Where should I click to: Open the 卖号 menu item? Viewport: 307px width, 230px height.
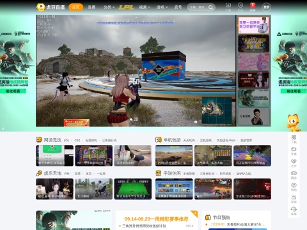coord(178,7)
